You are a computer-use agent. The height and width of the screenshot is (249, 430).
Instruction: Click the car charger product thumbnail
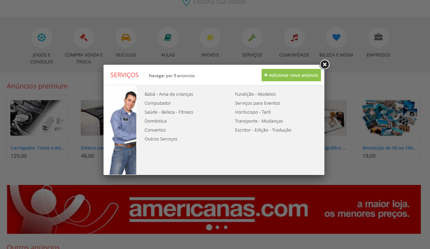click(38, 118)
